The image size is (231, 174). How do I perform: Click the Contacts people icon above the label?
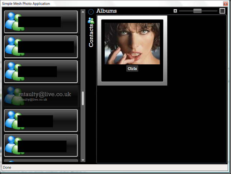[91, 21]
